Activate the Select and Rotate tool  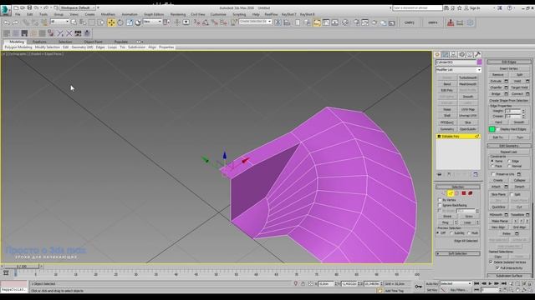[x=120, y=22]
